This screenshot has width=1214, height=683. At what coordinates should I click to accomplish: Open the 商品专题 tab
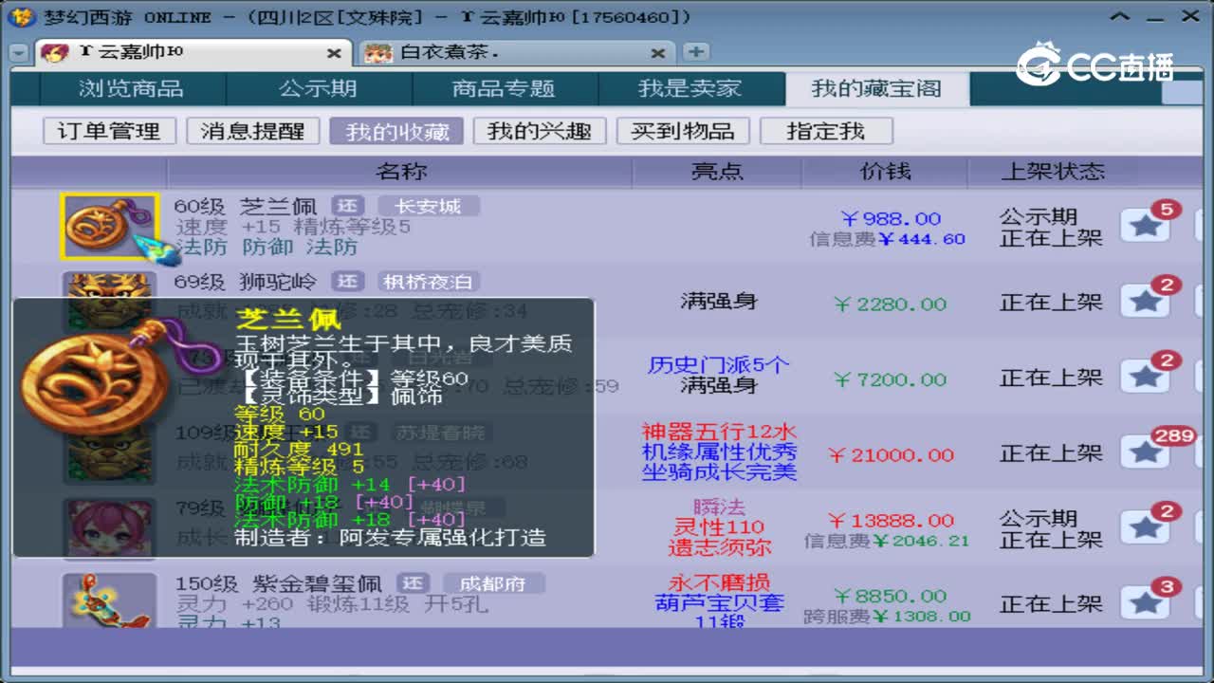pyautogui.click(x=503, y=89)
